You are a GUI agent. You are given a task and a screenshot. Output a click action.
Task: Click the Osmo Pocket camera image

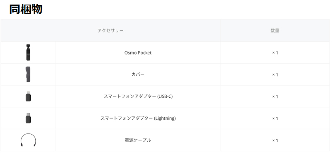pos(28,52)
